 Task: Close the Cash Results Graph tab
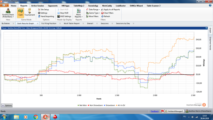pos(37,23)
